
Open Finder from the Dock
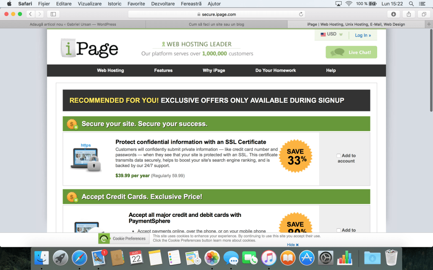point(41,258)
